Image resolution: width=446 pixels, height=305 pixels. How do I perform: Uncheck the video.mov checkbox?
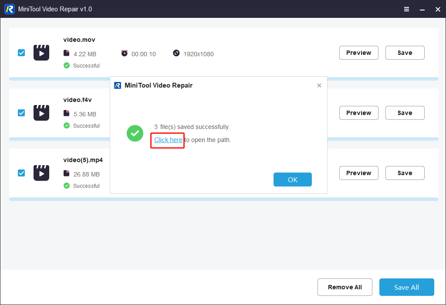click(21, 53)
